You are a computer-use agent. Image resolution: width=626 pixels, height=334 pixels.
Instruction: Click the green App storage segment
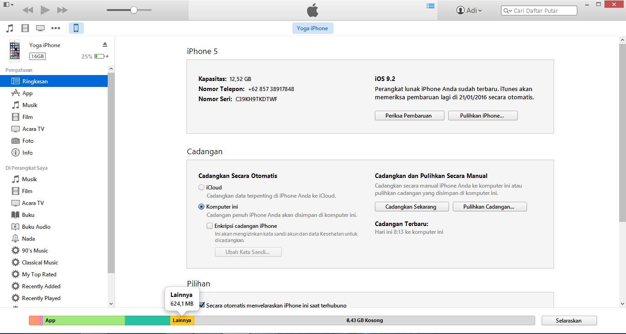84,321
